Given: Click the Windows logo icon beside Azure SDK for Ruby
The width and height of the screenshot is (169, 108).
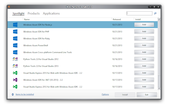Looking at the screenshot, I should 15,39.
